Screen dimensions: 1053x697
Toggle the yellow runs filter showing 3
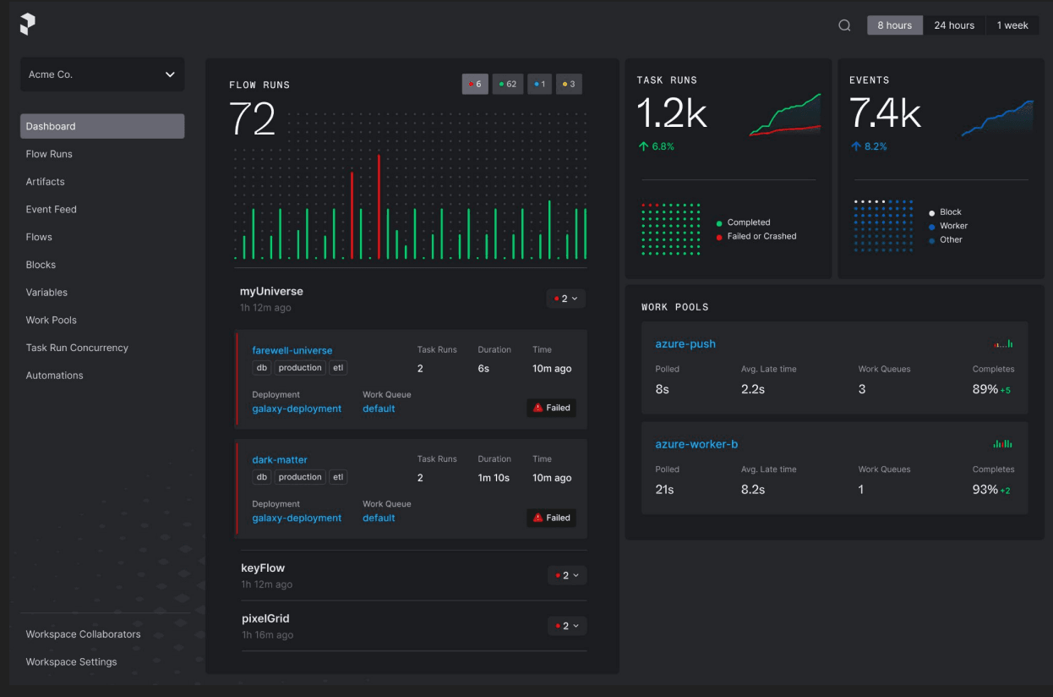click(568, 84)
